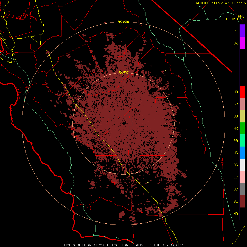The height and width of the screenshot is (247, 247).
Task: Click the radar site center point
Action: 123,123
